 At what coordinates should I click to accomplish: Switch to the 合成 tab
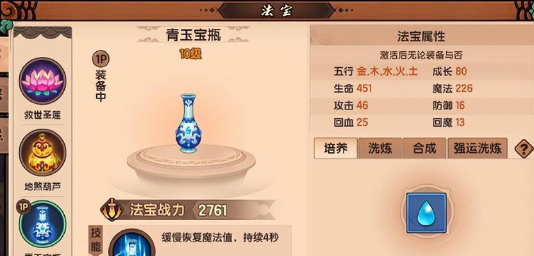point(424,148)
